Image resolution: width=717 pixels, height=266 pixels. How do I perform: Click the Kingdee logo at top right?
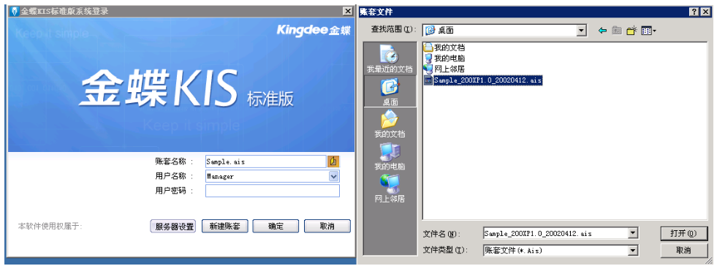pyautogui.click(x=314, y=30)
